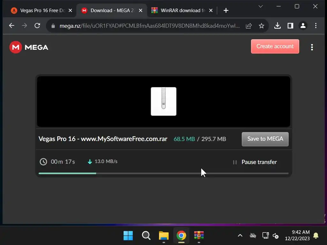Open Windows taskbar search

[x=146, y=236]
